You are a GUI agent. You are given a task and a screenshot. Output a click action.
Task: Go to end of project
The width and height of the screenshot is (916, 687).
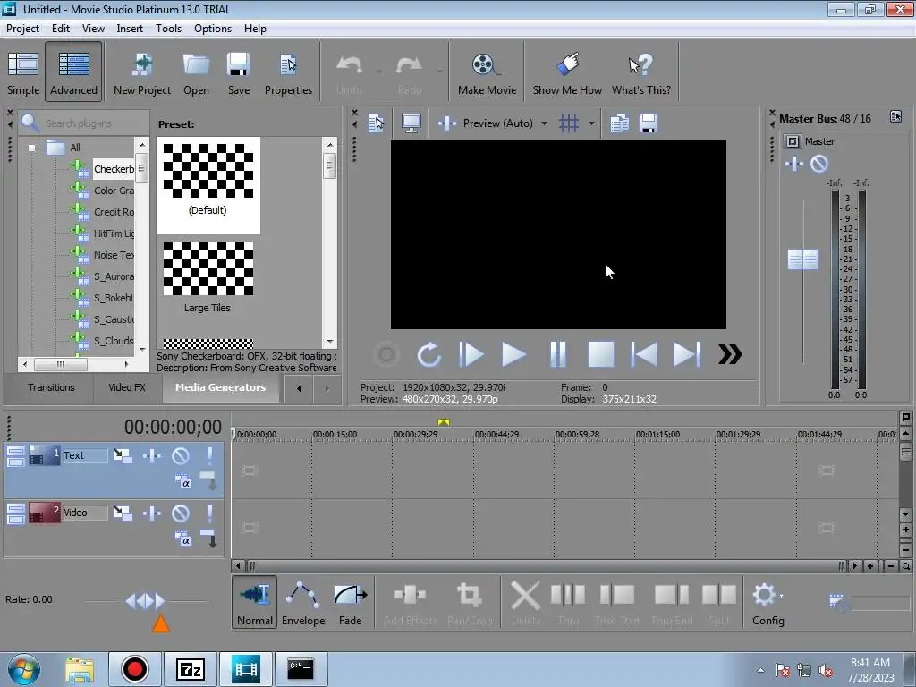686,354
